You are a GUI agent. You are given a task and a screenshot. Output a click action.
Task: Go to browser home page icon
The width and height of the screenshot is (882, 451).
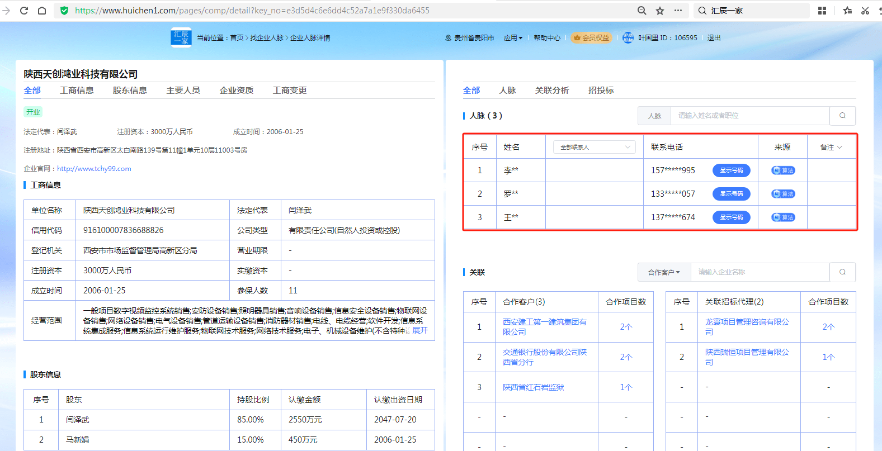(x=42, y=11)
